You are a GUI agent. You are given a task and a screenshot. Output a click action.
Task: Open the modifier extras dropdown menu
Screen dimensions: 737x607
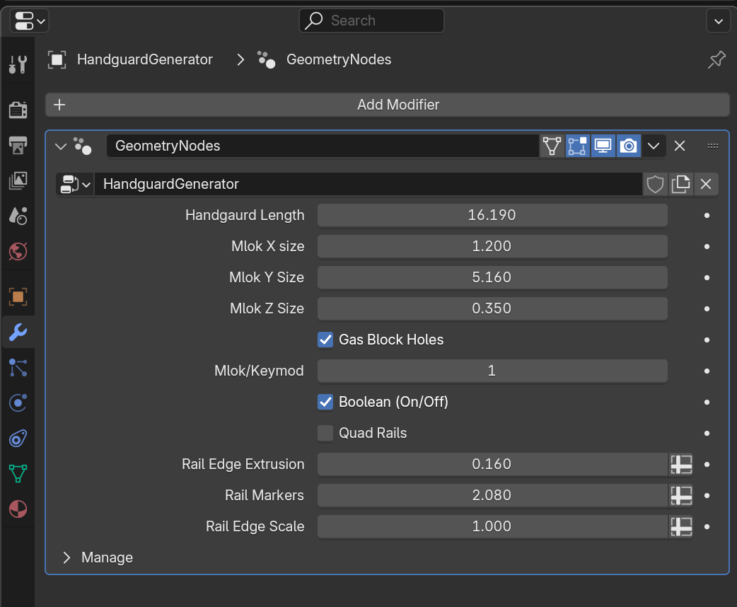click(x=653, y=146)
